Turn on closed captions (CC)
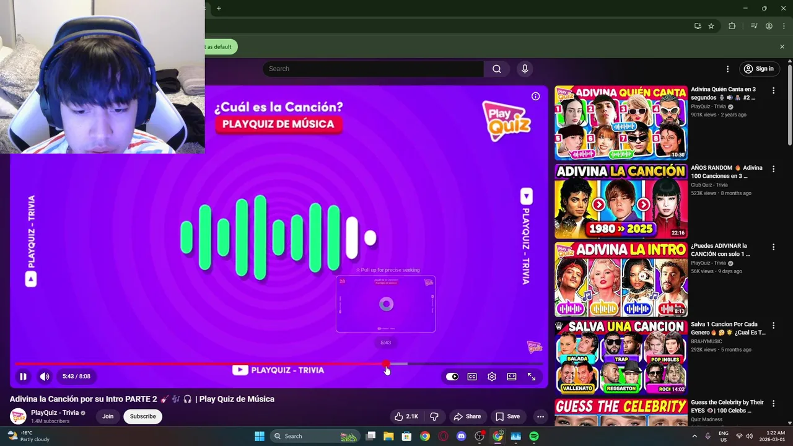The height and width of the screenshot is (446, 793). (472, 377)
